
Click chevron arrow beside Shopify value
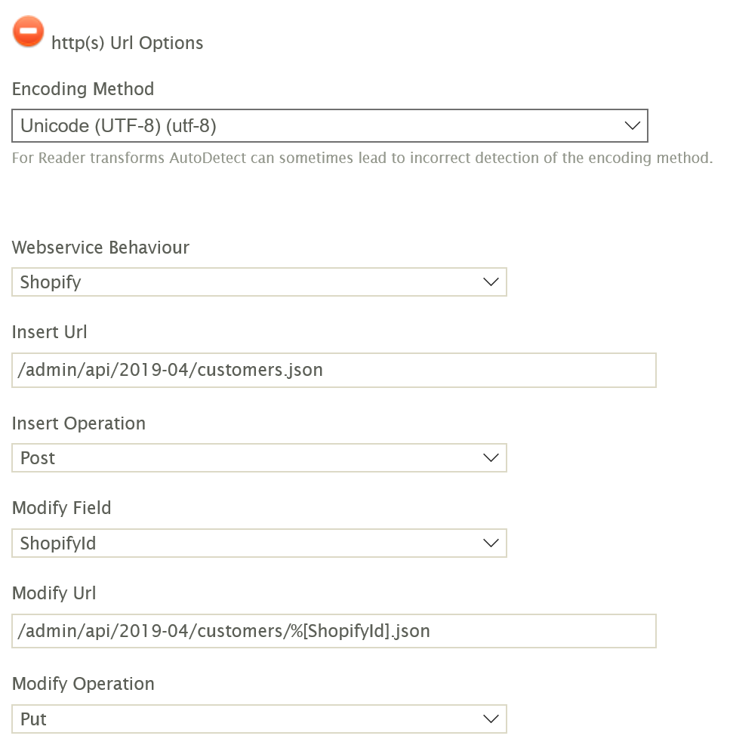point(491,282)
